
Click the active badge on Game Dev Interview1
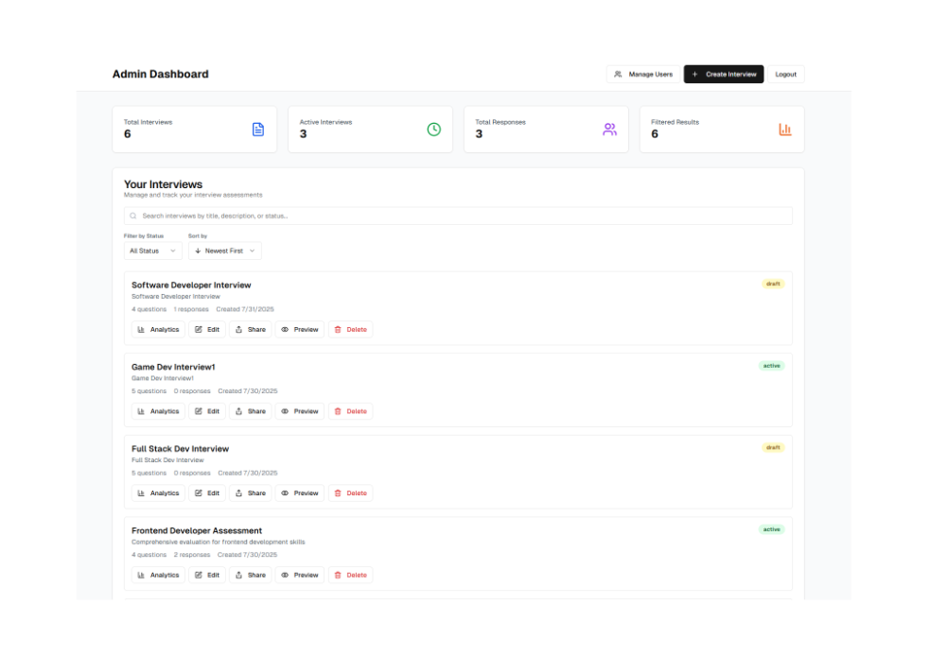tap(771, 366)
